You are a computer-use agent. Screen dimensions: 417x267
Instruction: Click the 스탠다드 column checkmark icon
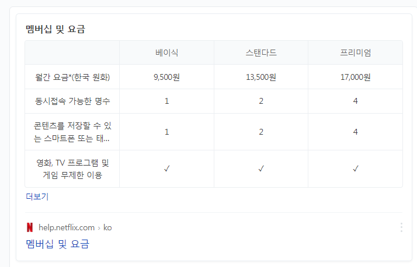click(x=261, y=168)
